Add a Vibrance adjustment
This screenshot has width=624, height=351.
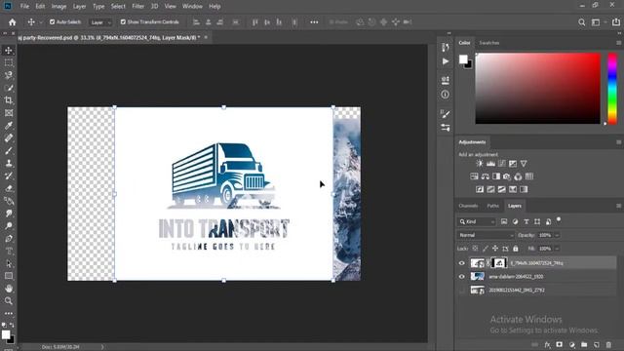(x=524, y=164)
